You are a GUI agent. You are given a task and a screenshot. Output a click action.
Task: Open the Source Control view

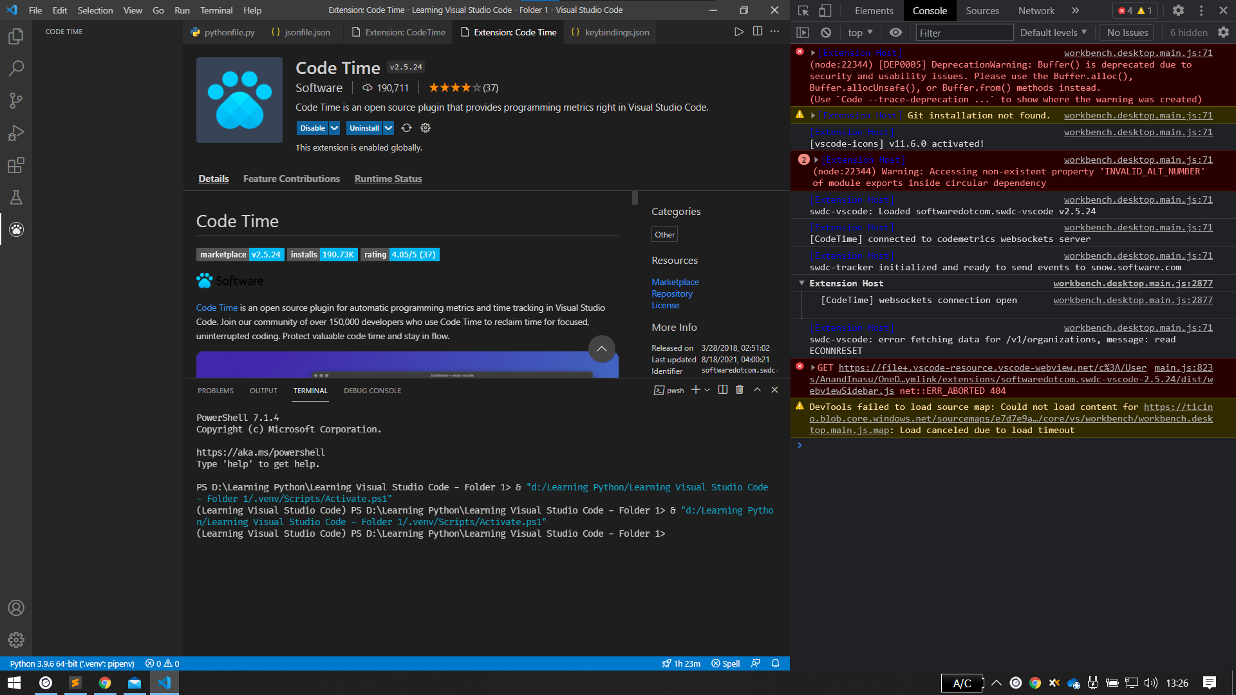tap(16, 100)
